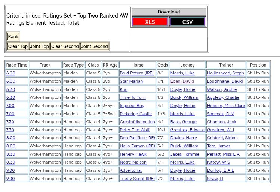Open trainer Crisford, Simon link
The height and width of the screenshot is (192, 280).
[x=222, y=138]
